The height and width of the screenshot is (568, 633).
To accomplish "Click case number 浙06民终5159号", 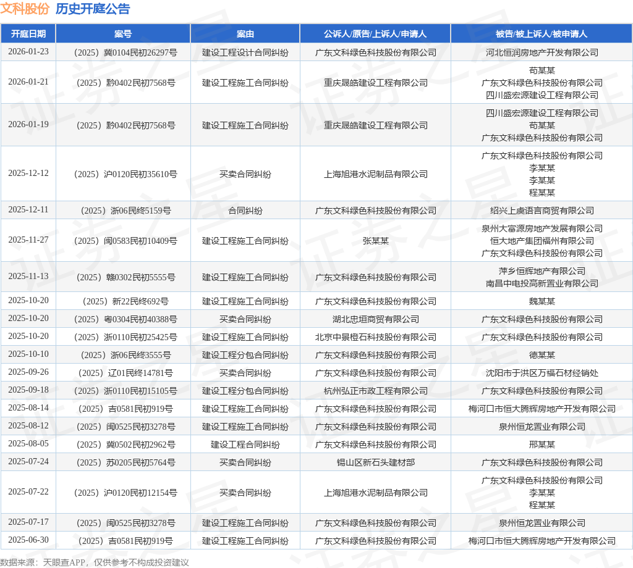I will pyautogui.click(x=125, y=211).
